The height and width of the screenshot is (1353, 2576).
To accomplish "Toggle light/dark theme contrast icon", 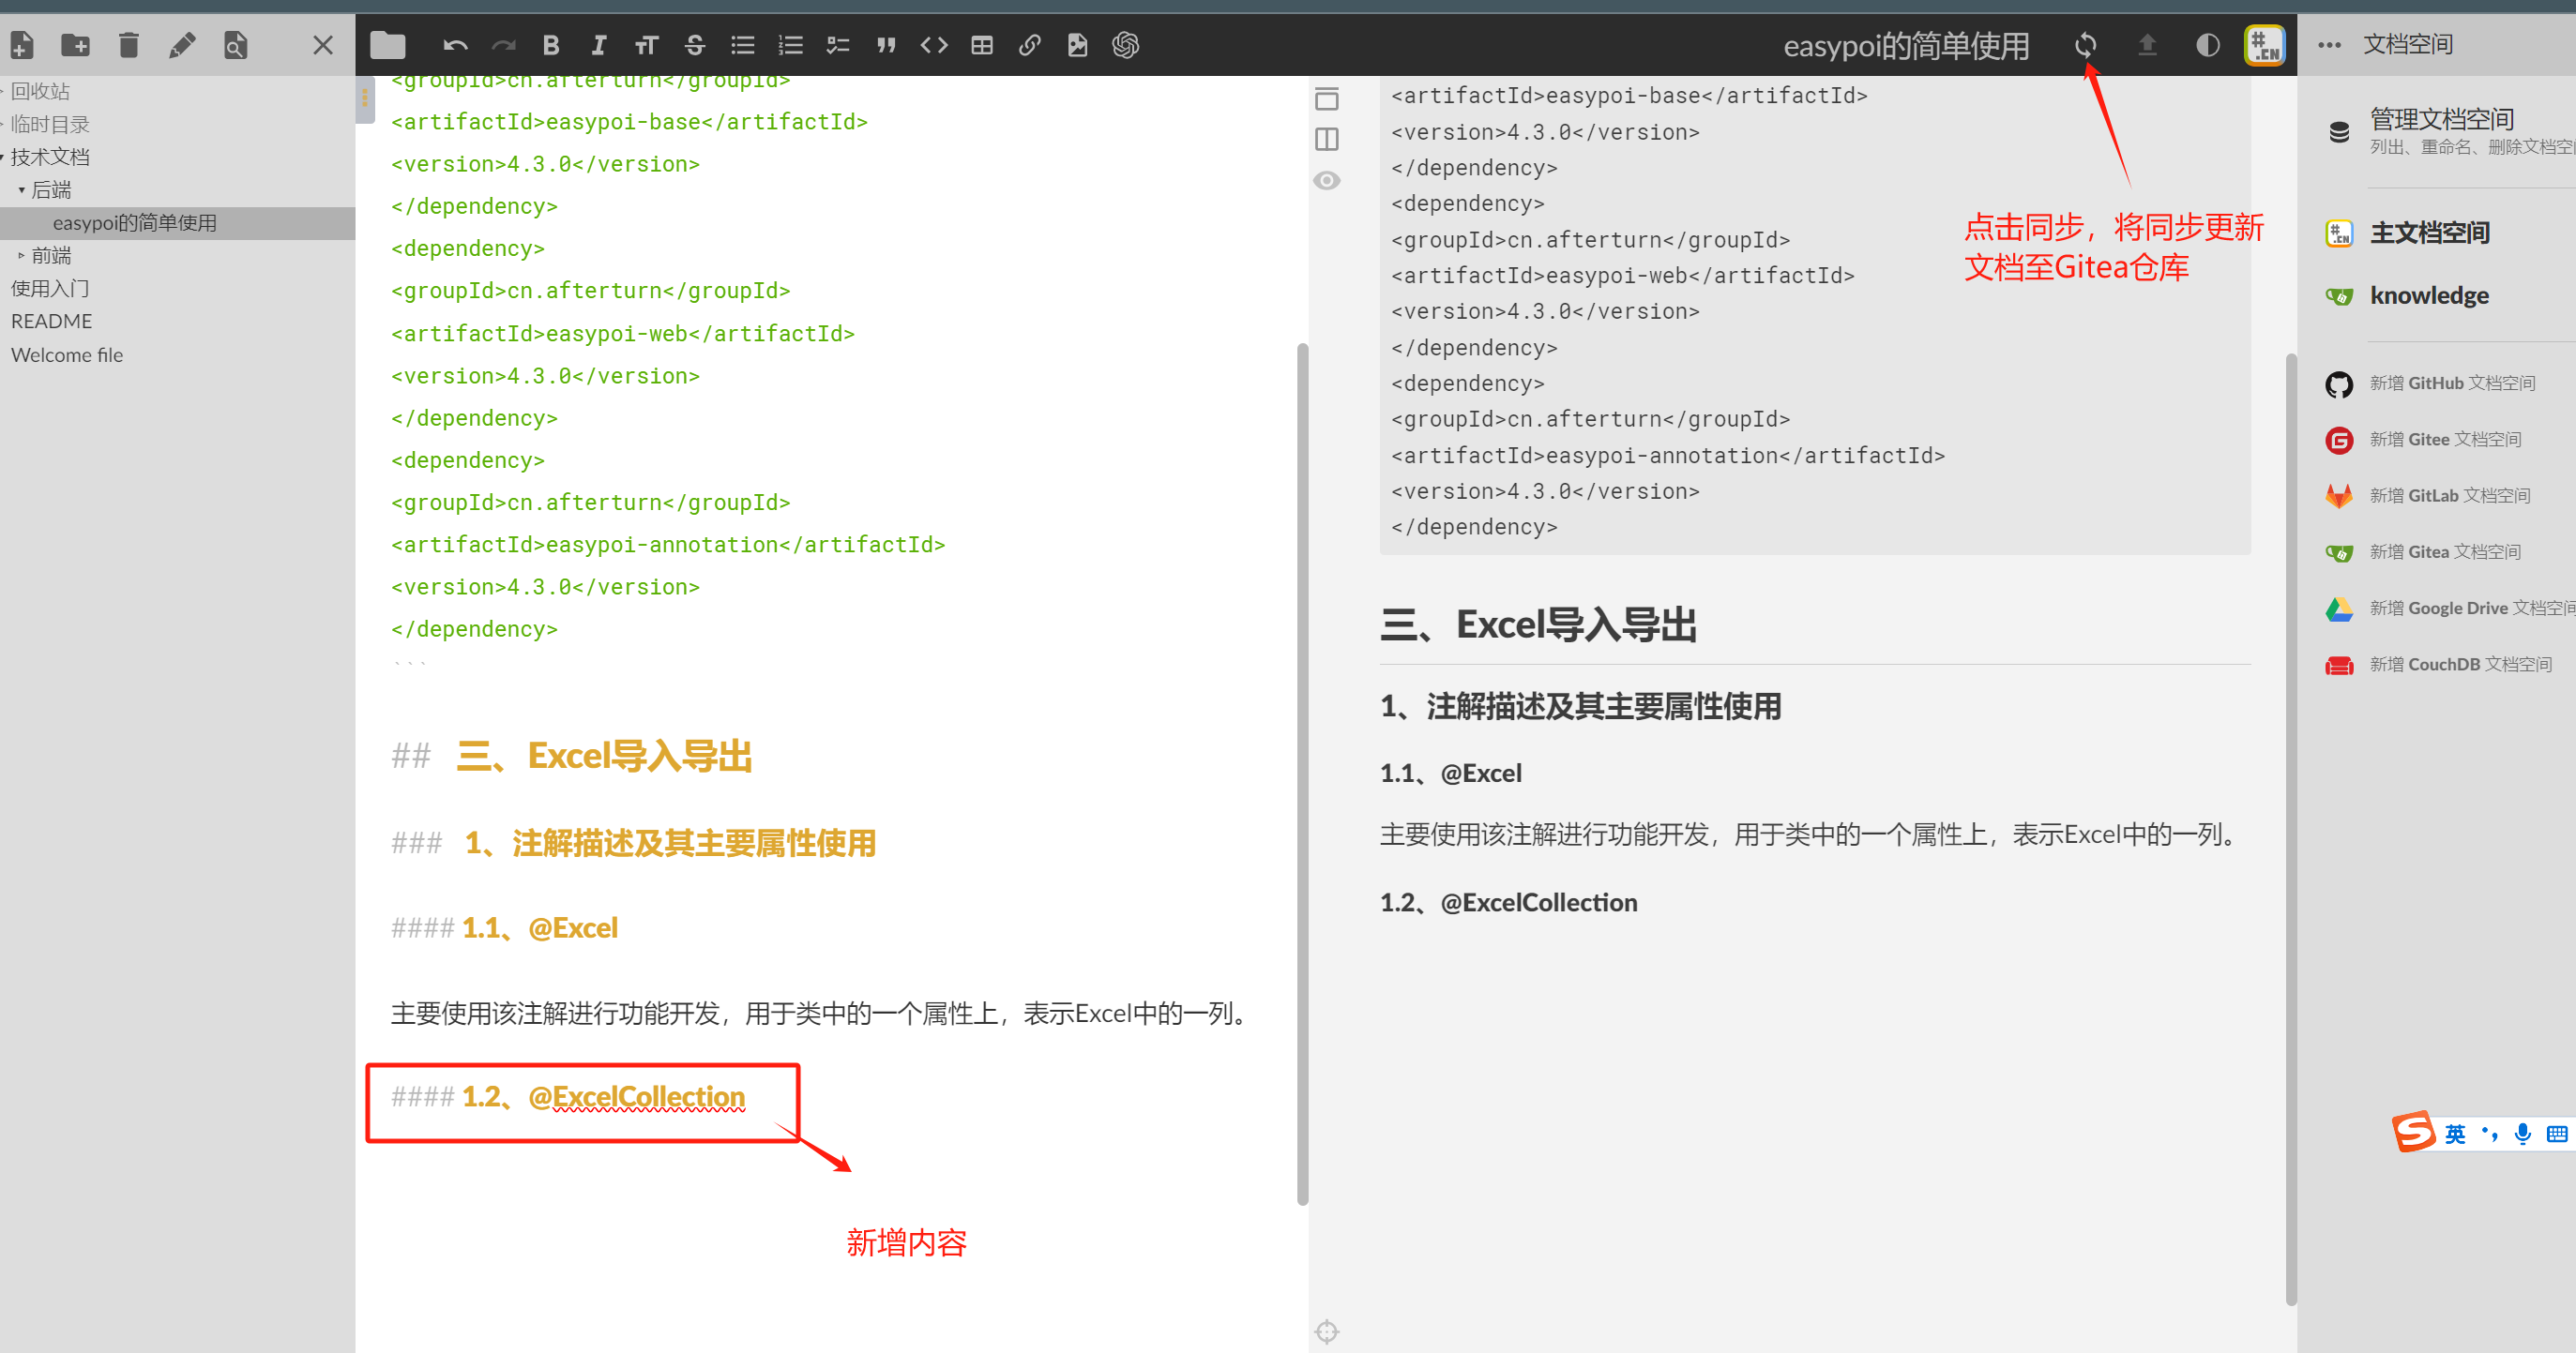I will 2207,45.
